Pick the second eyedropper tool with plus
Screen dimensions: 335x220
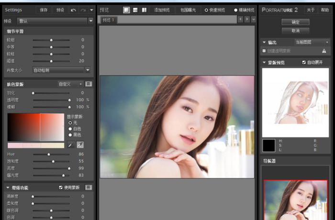[80, 145]
